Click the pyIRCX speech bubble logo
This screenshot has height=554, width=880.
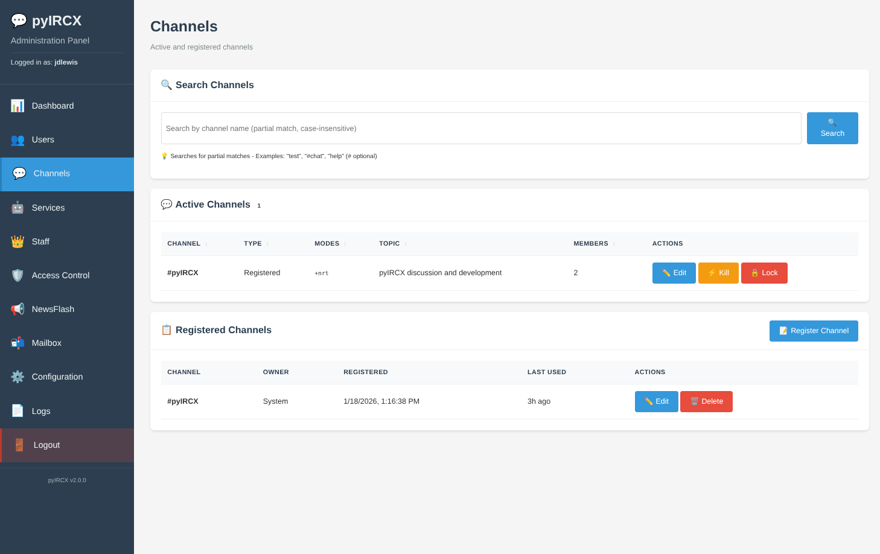click(x=19, y=19)
